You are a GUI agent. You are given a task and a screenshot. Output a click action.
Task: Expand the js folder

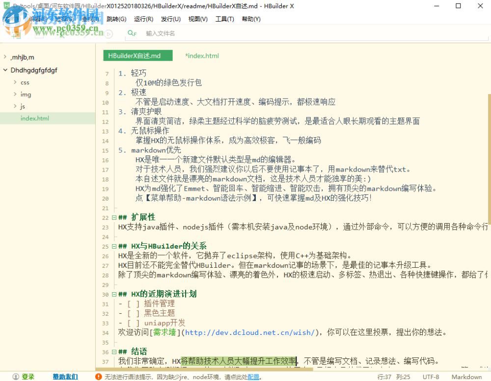tap(15, 106)
